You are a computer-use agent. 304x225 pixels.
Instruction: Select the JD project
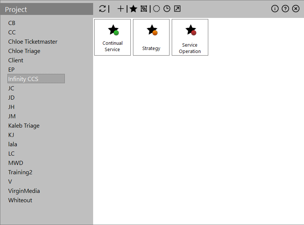[x=11, y=97]
